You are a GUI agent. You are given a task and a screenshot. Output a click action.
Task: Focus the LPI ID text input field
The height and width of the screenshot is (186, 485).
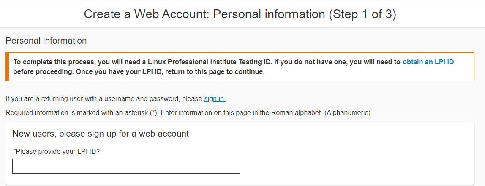pos(126,166)
